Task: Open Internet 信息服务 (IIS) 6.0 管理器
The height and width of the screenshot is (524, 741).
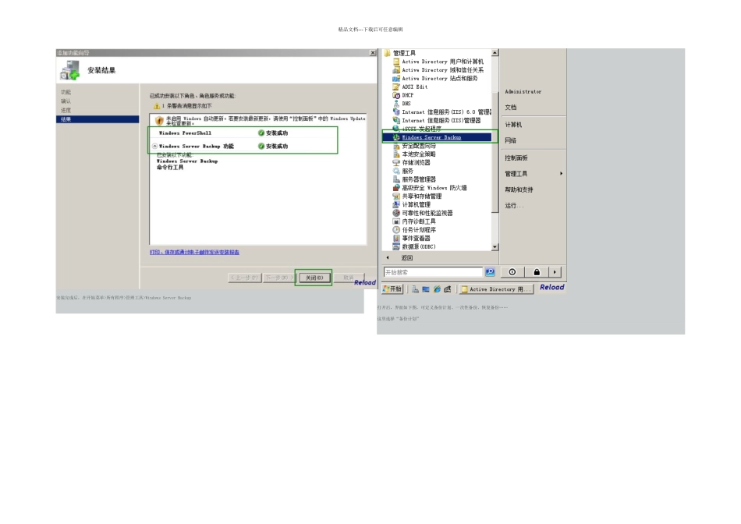Action: 441,112
